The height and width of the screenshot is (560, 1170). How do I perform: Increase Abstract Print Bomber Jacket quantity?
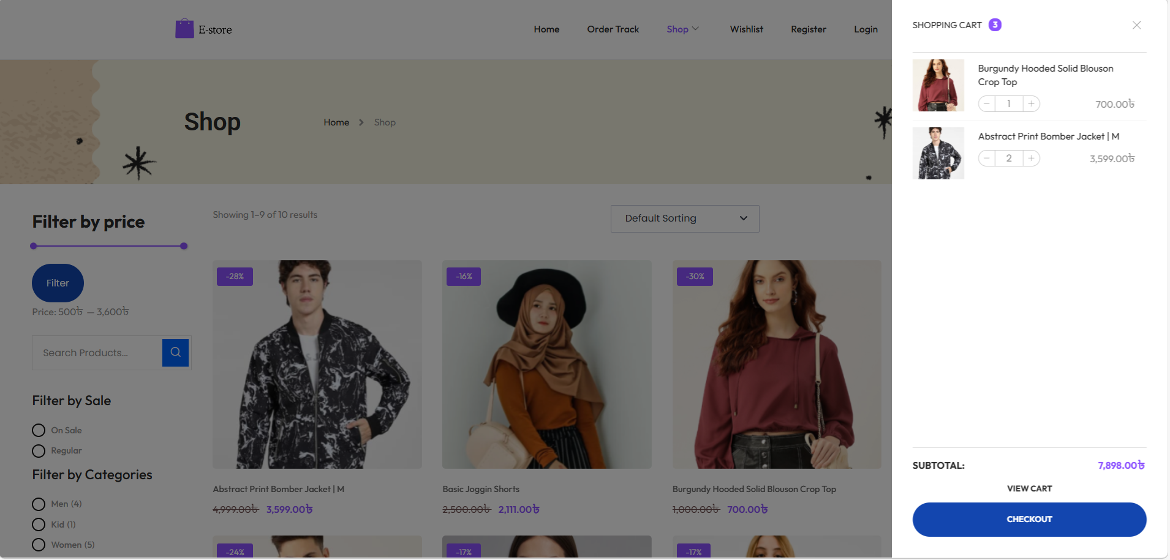pos(1031,159)
